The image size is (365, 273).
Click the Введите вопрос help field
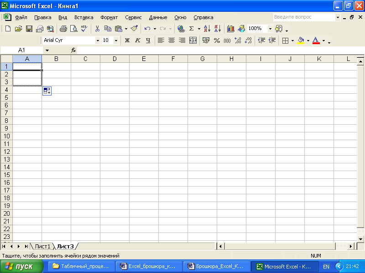[304, 17]
